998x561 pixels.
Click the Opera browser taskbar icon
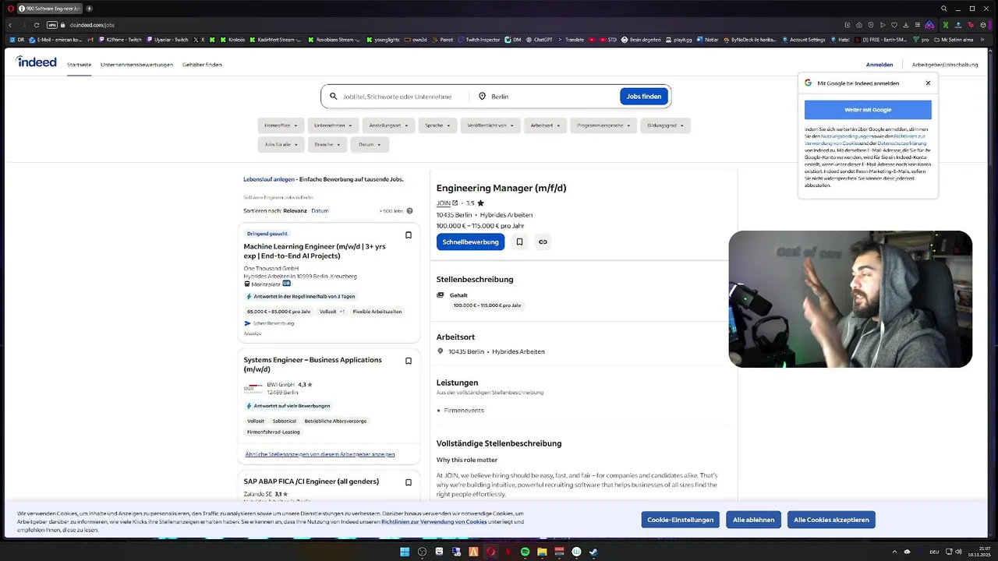tap(490, 552)
